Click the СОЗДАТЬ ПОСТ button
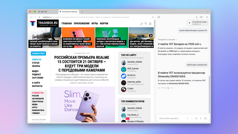This screenshot has height=134, width=238. 39,54
